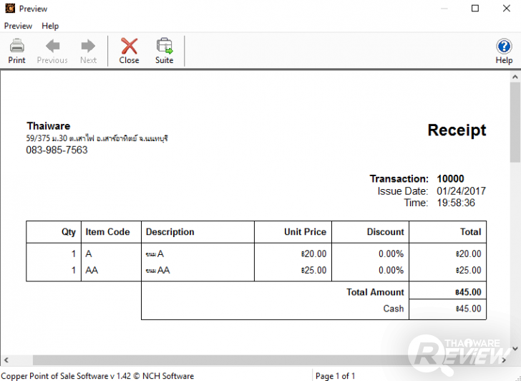Click the Total Amount label
The width and height of the screenshot is (521, 381).
[x=375, y=292]
